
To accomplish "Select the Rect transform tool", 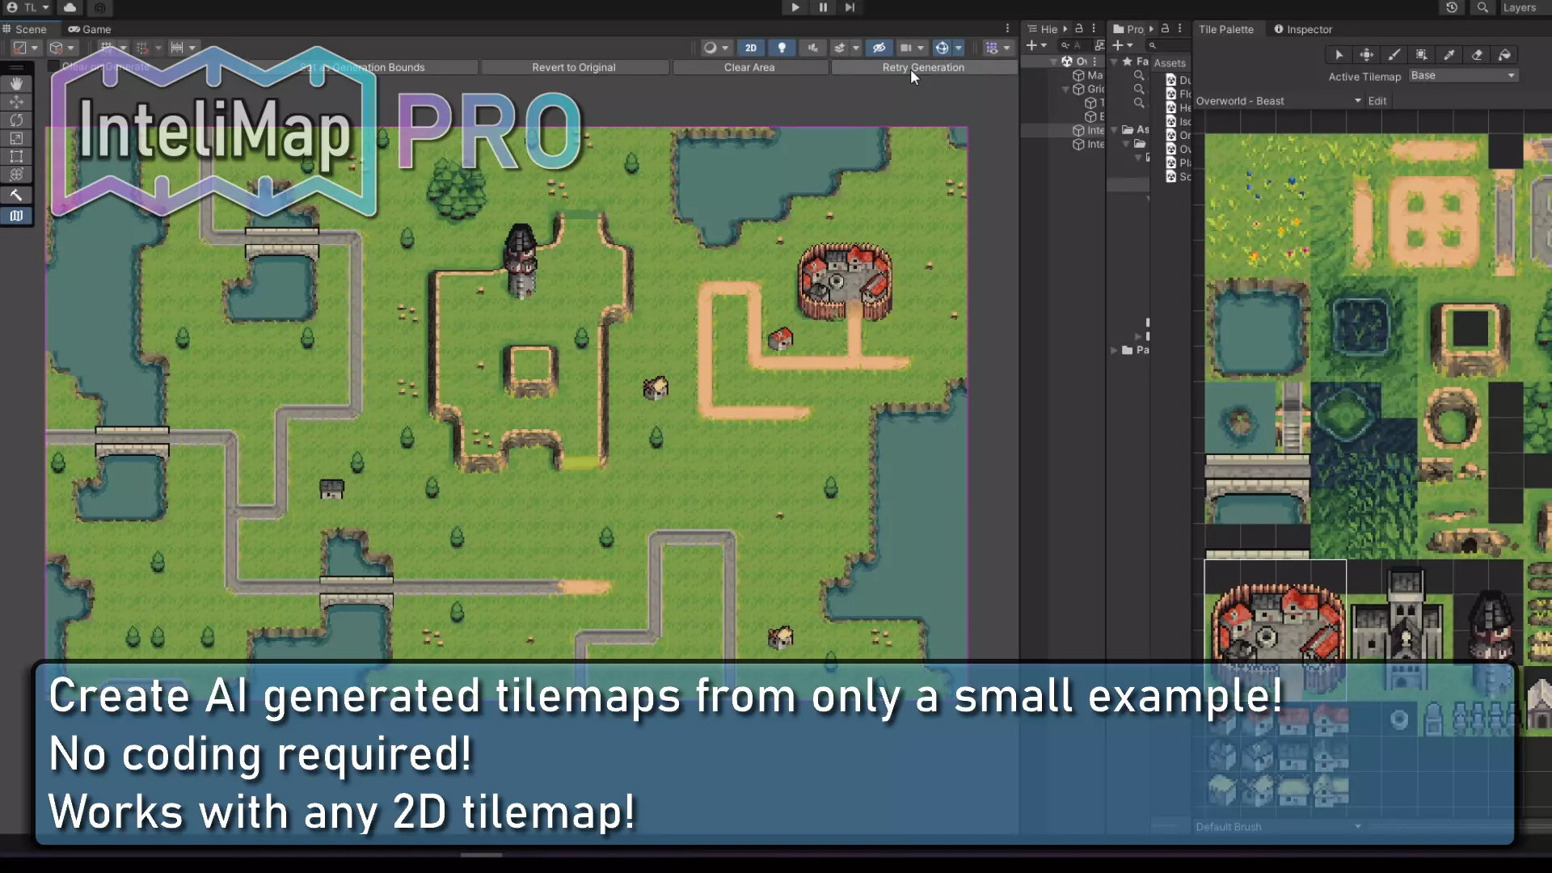I will [16, 157].
